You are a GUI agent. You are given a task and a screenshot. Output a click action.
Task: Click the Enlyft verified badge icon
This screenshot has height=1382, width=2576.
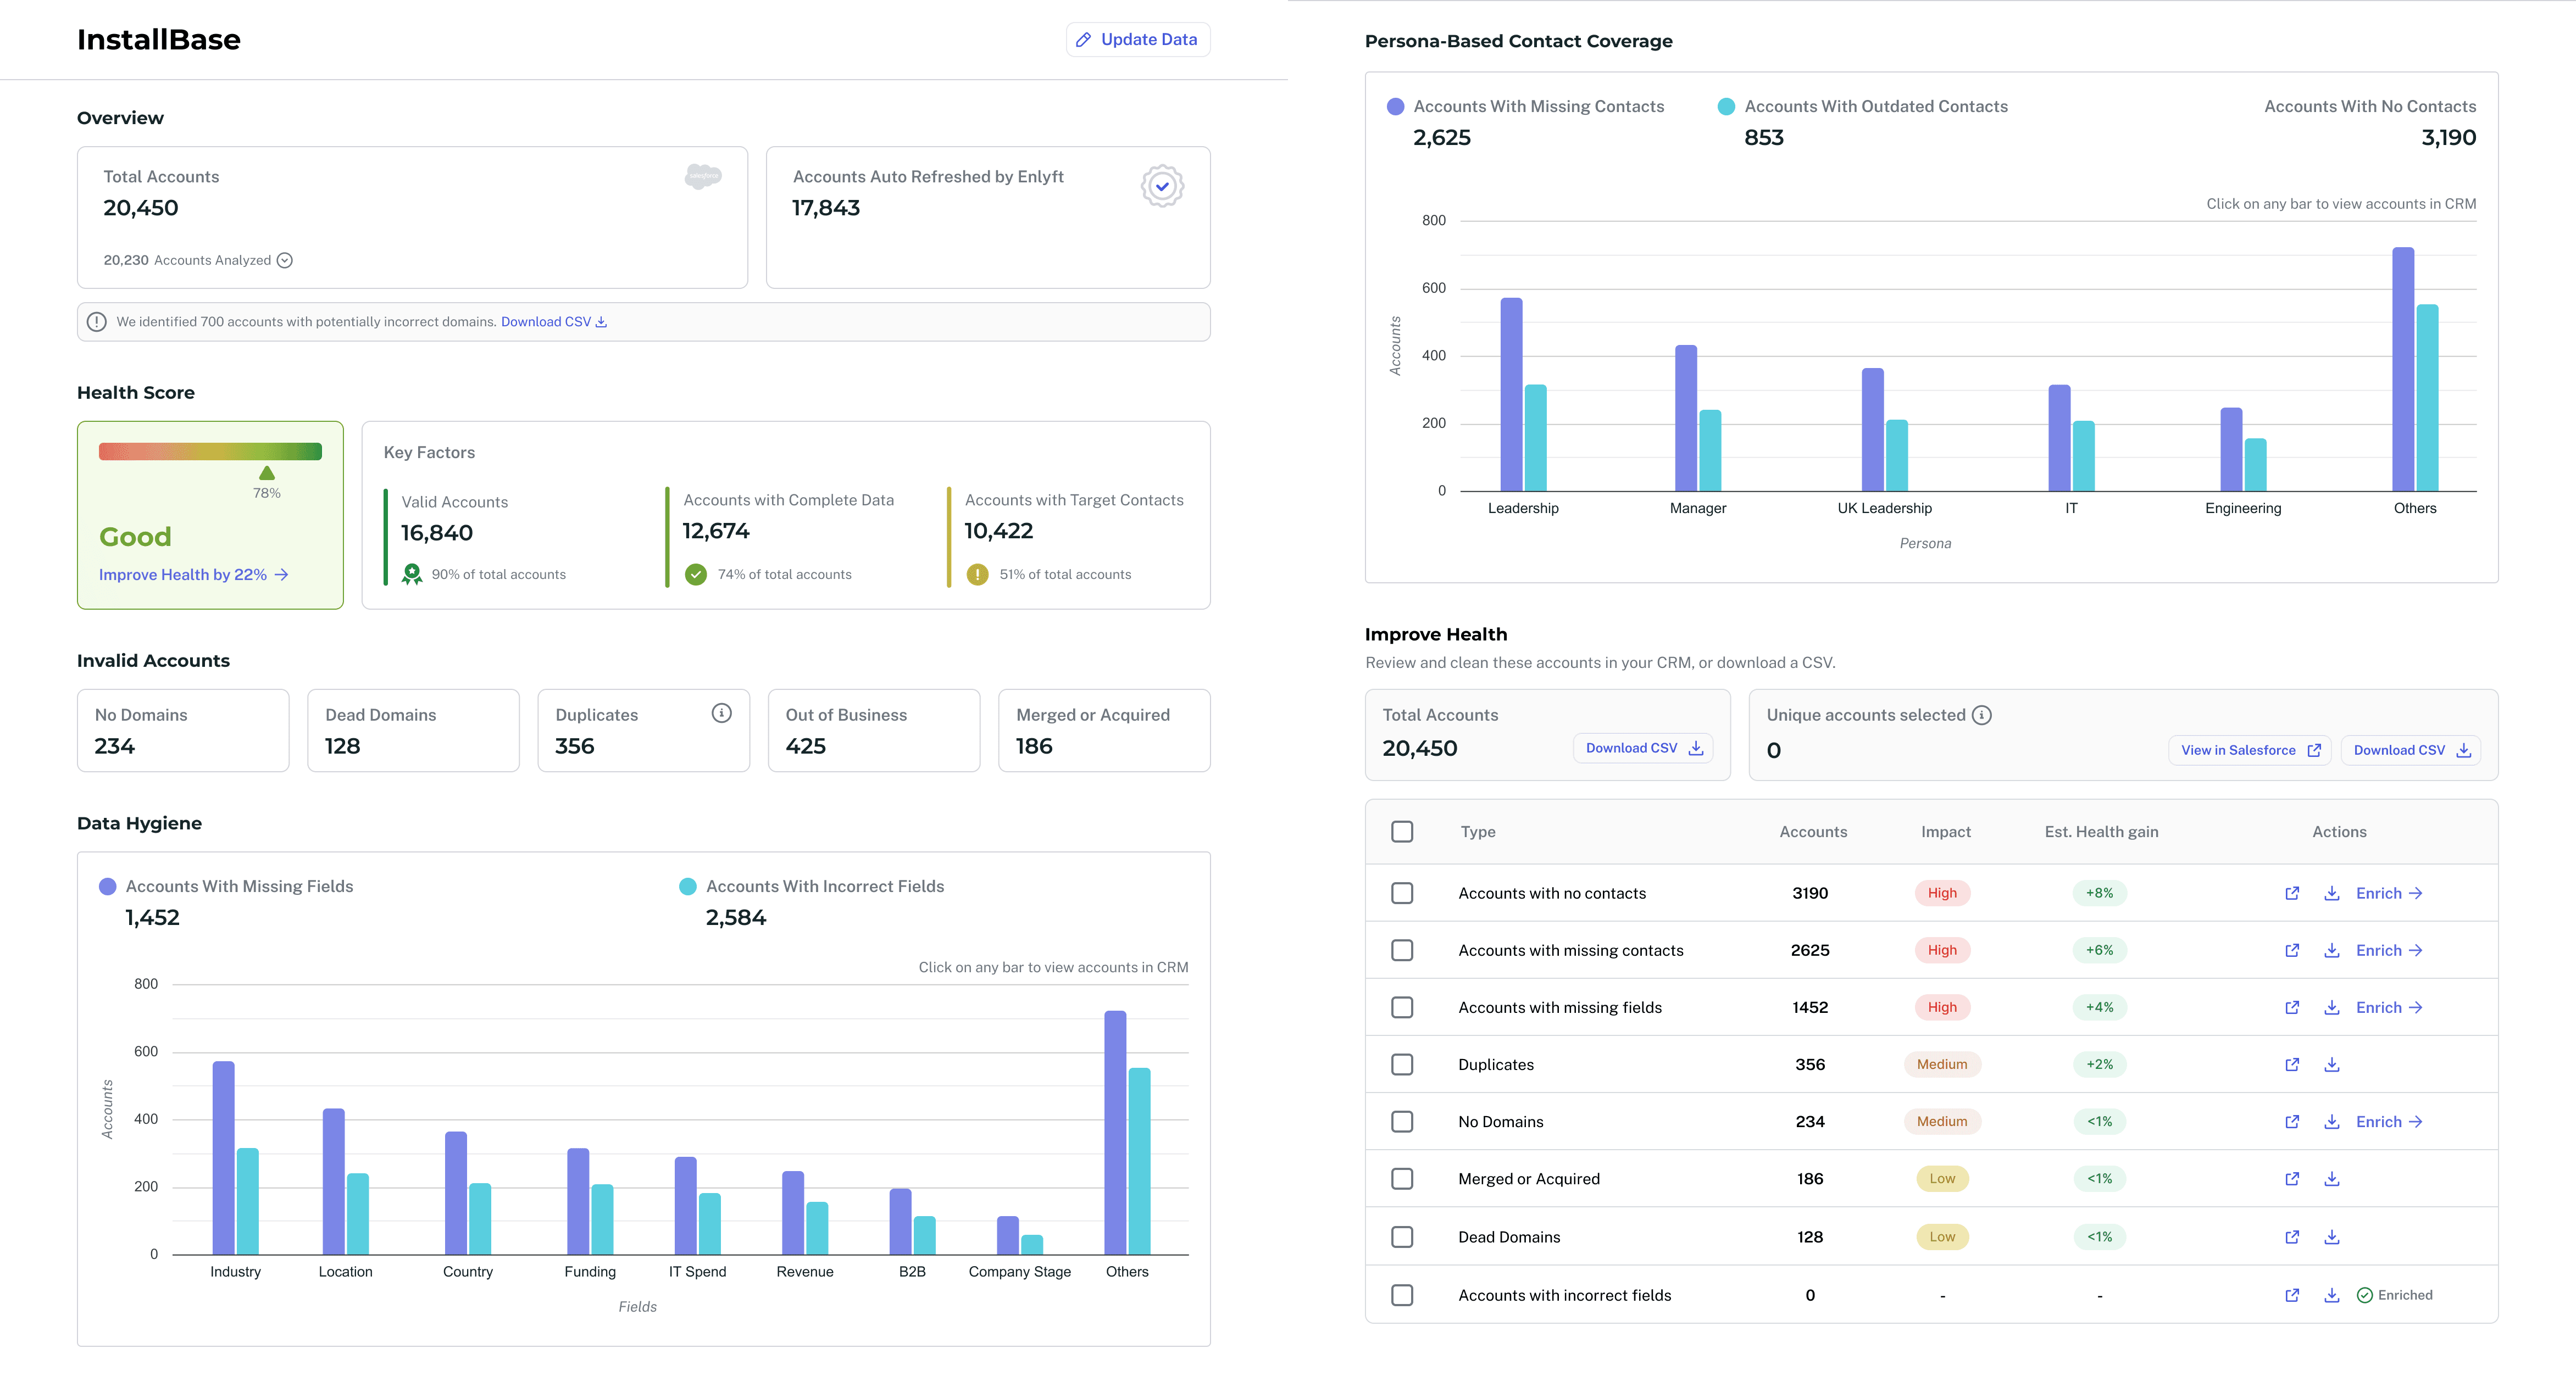(x=1162, y=186)
